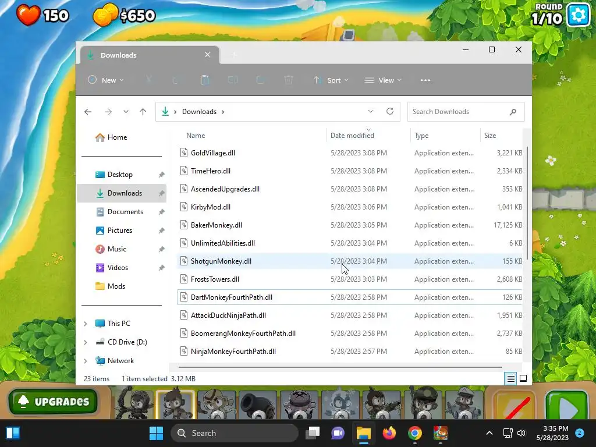The width and height of the screenshot is (596, 447).
Task: Select the Downloads window tab
Action: click(149, 55)
